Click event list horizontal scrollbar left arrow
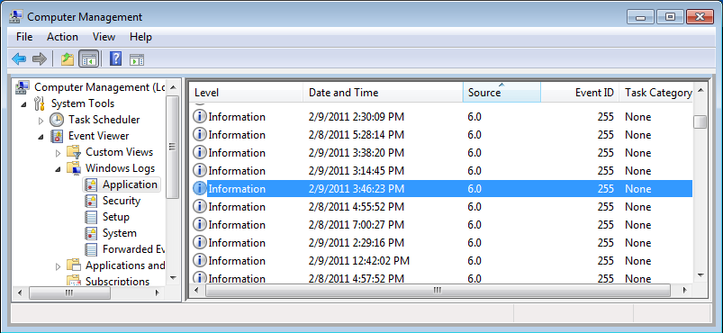This screenshot has width=723, height=333. (x=197, y=291)
